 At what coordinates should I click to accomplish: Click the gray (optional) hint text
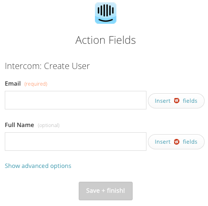click(x=49, y=125)
